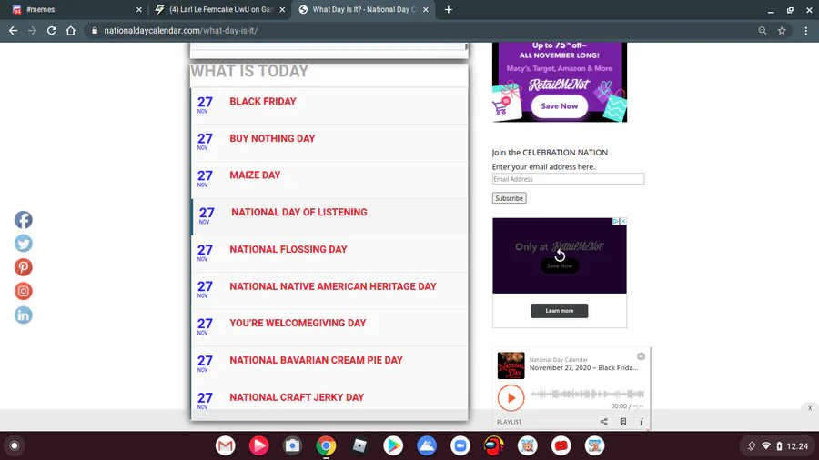Open a new browser tab
Viewport: 819px width, 460px height.
[448, 9]
